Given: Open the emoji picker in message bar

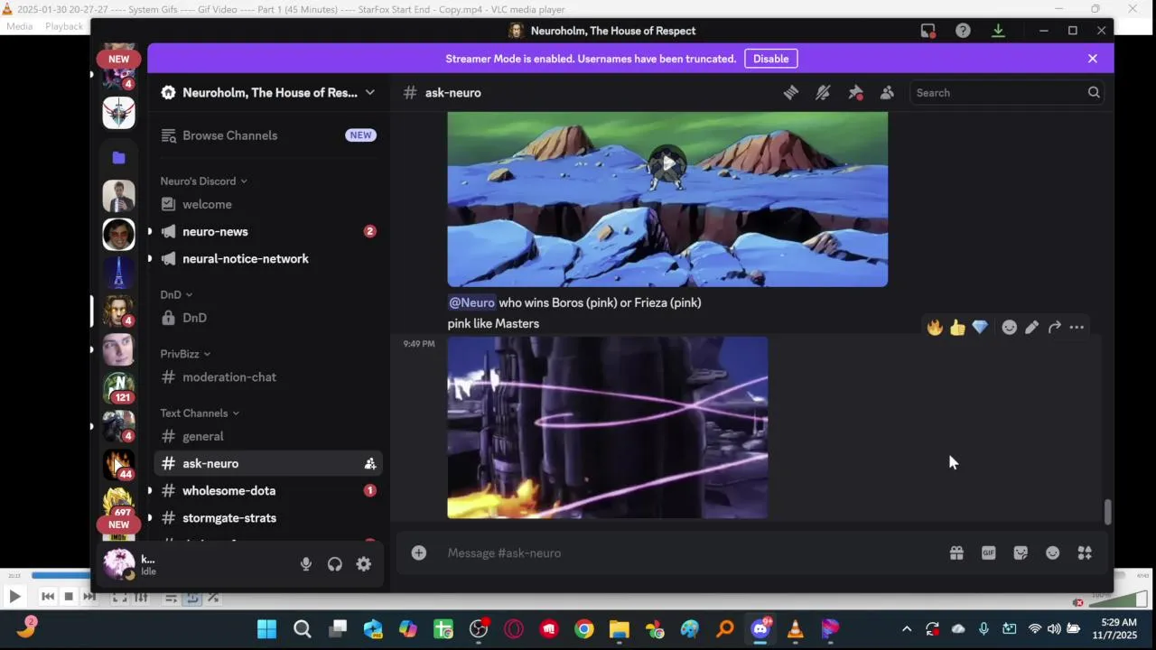Looking at the screenshot, I should point(1053,552).
